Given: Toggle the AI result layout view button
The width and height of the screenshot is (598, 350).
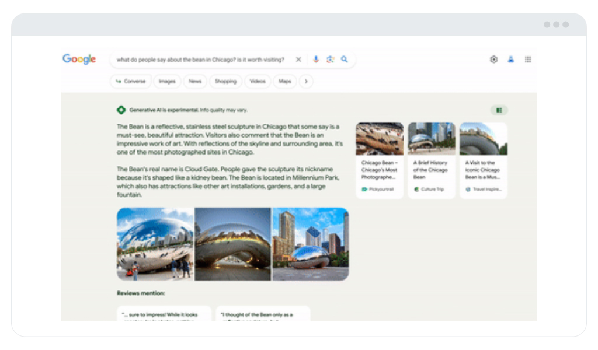Looking at the screenshot, I should [499, 110].
